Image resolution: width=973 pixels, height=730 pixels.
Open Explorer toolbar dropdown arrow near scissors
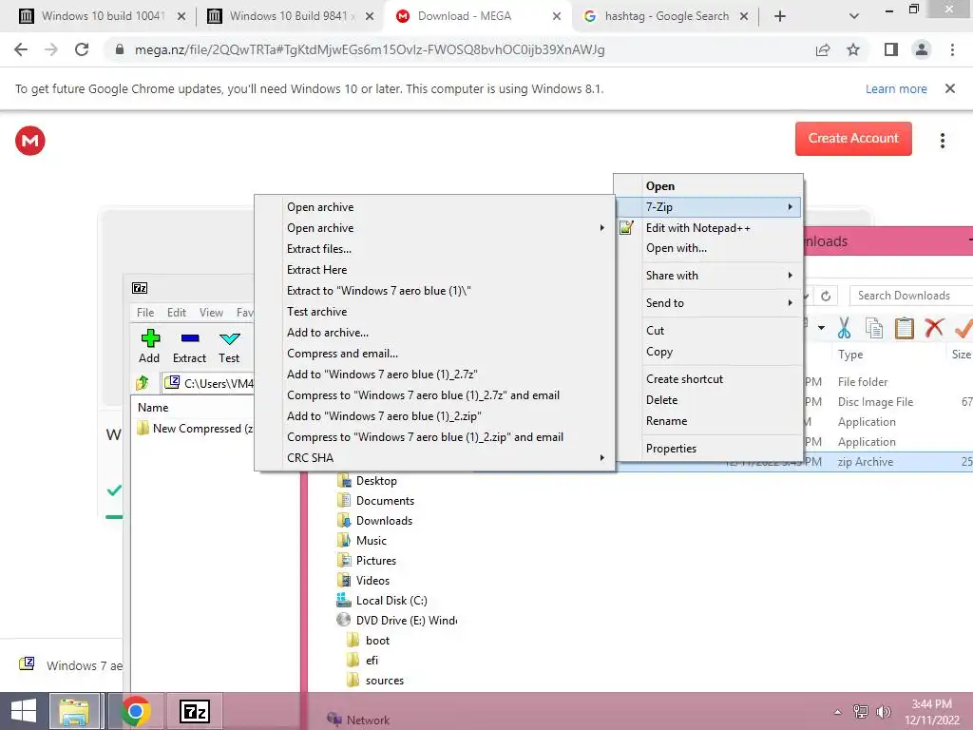tap(821, 328)
